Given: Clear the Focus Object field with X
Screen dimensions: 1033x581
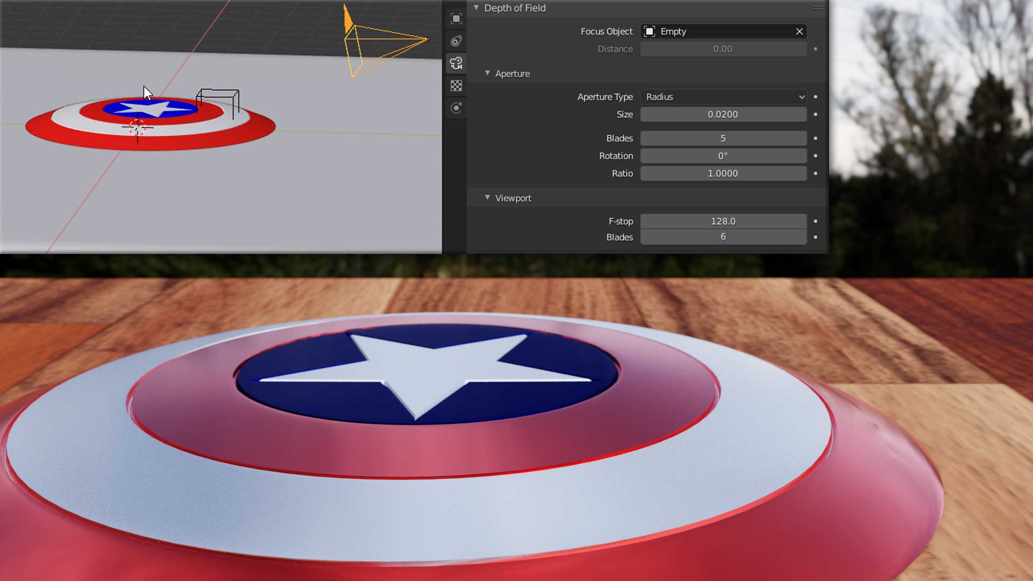Looking at the screenshot, I should click(x=799, y=31).
